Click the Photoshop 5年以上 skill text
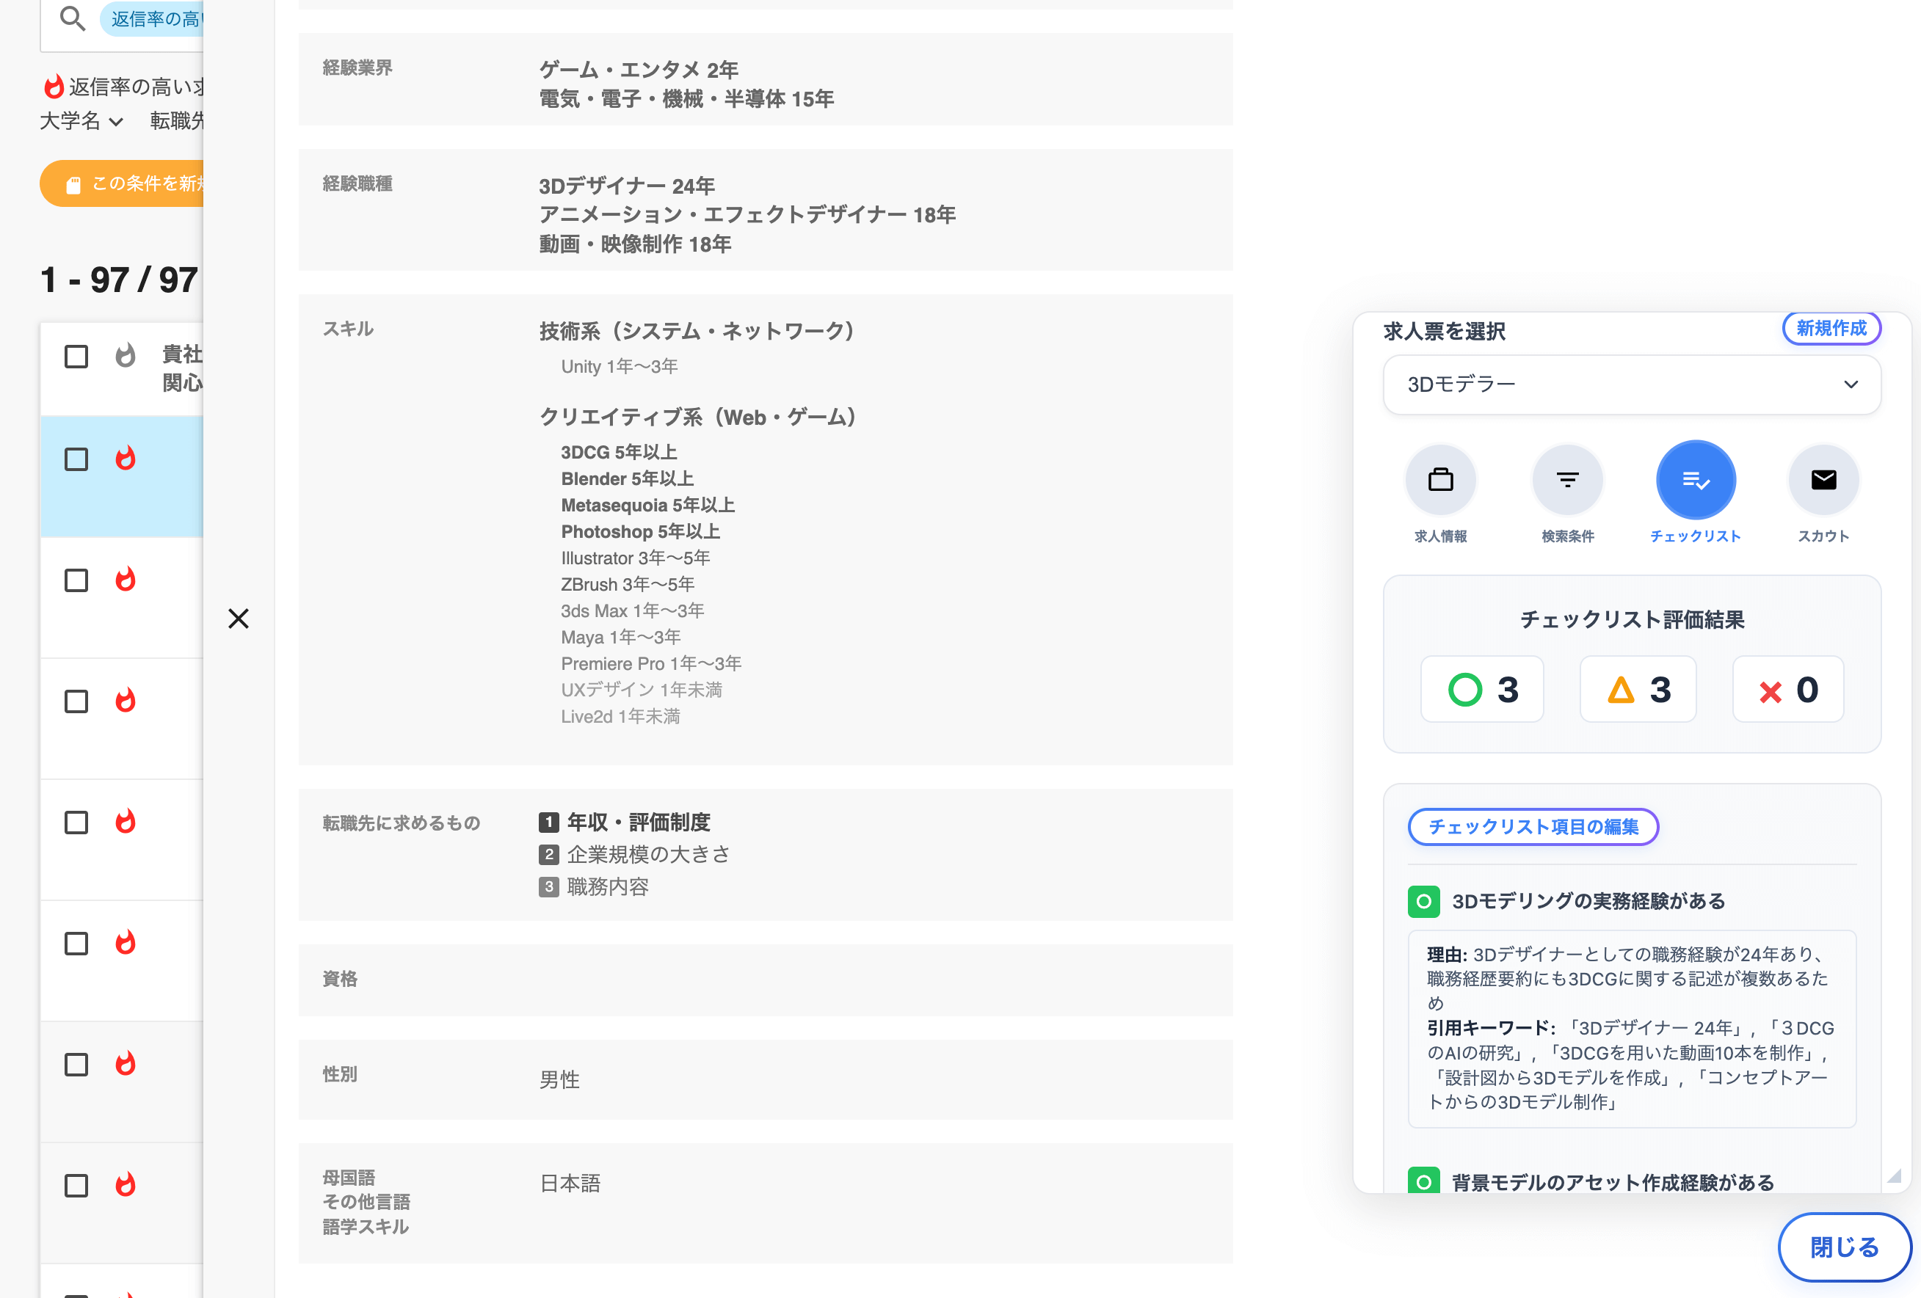 641,531
